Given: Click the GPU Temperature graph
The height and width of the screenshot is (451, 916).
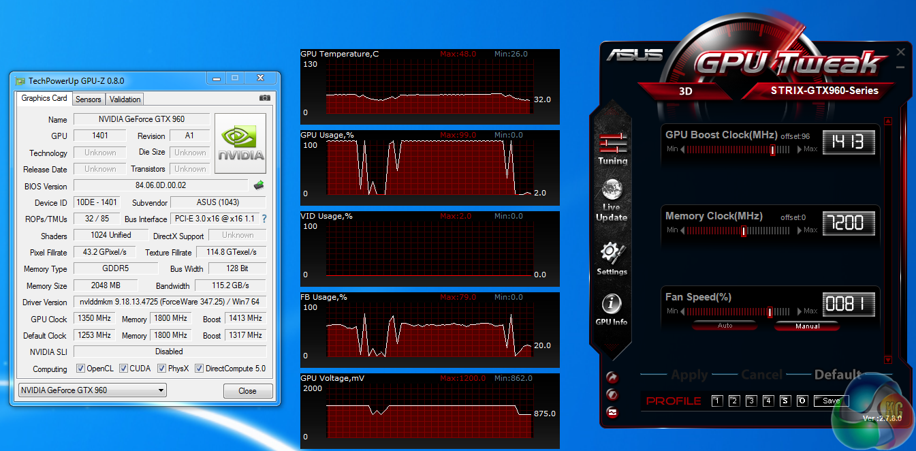Looking at the screenshot, I should pyautogui.click(x=430, y=86).
